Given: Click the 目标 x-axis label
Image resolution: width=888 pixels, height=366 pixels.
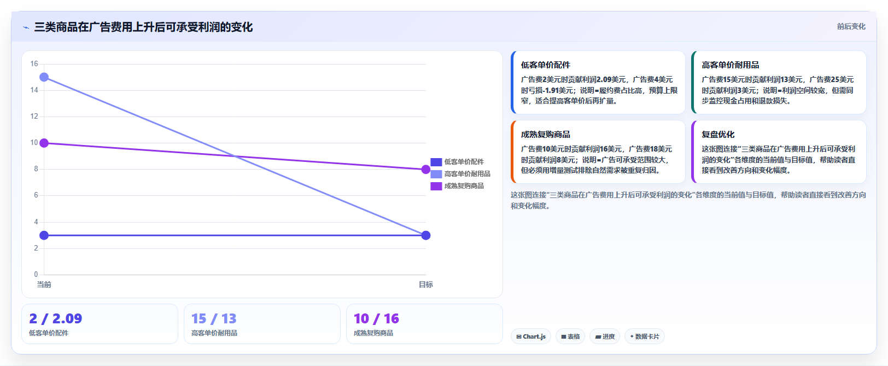Looking at the screenshot, I should click(426, 284).
